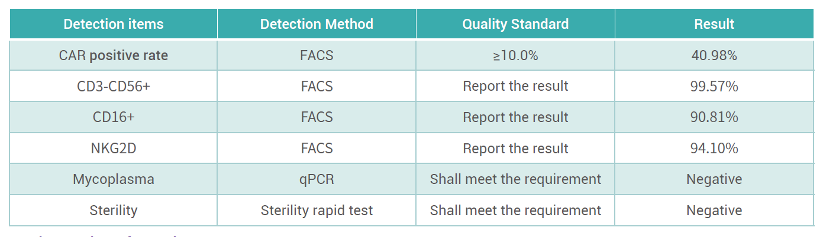Select the CD3-CD56+ cell
This screenshot has width=823, height=237.
(x=114, y=86)
